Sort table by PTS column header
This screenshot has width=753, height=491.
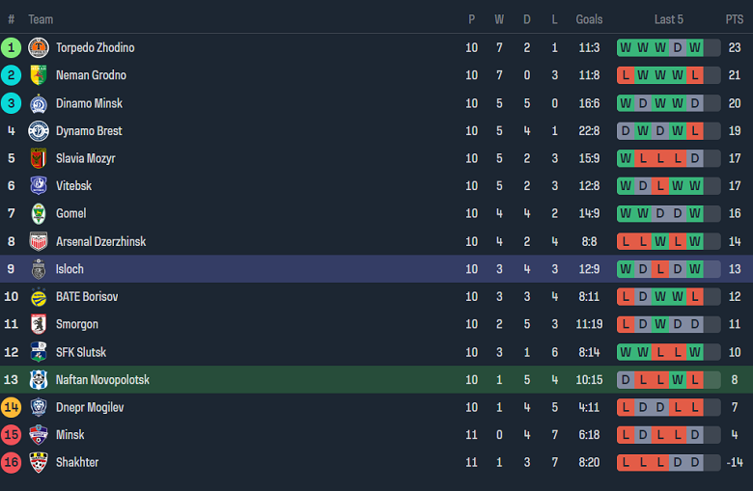click(735, 19)
